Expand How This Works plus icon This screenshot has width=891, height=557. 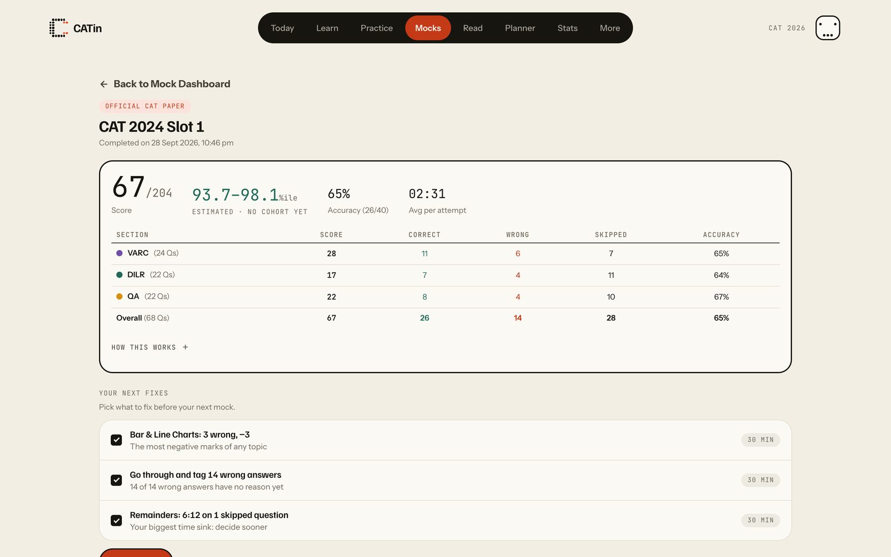click(185, 347)
